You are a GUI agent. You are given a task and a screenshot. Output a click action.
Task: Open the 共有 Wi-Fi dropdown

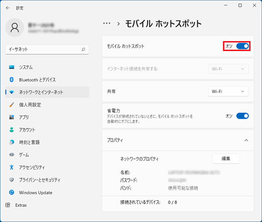(x=228, y=91)
